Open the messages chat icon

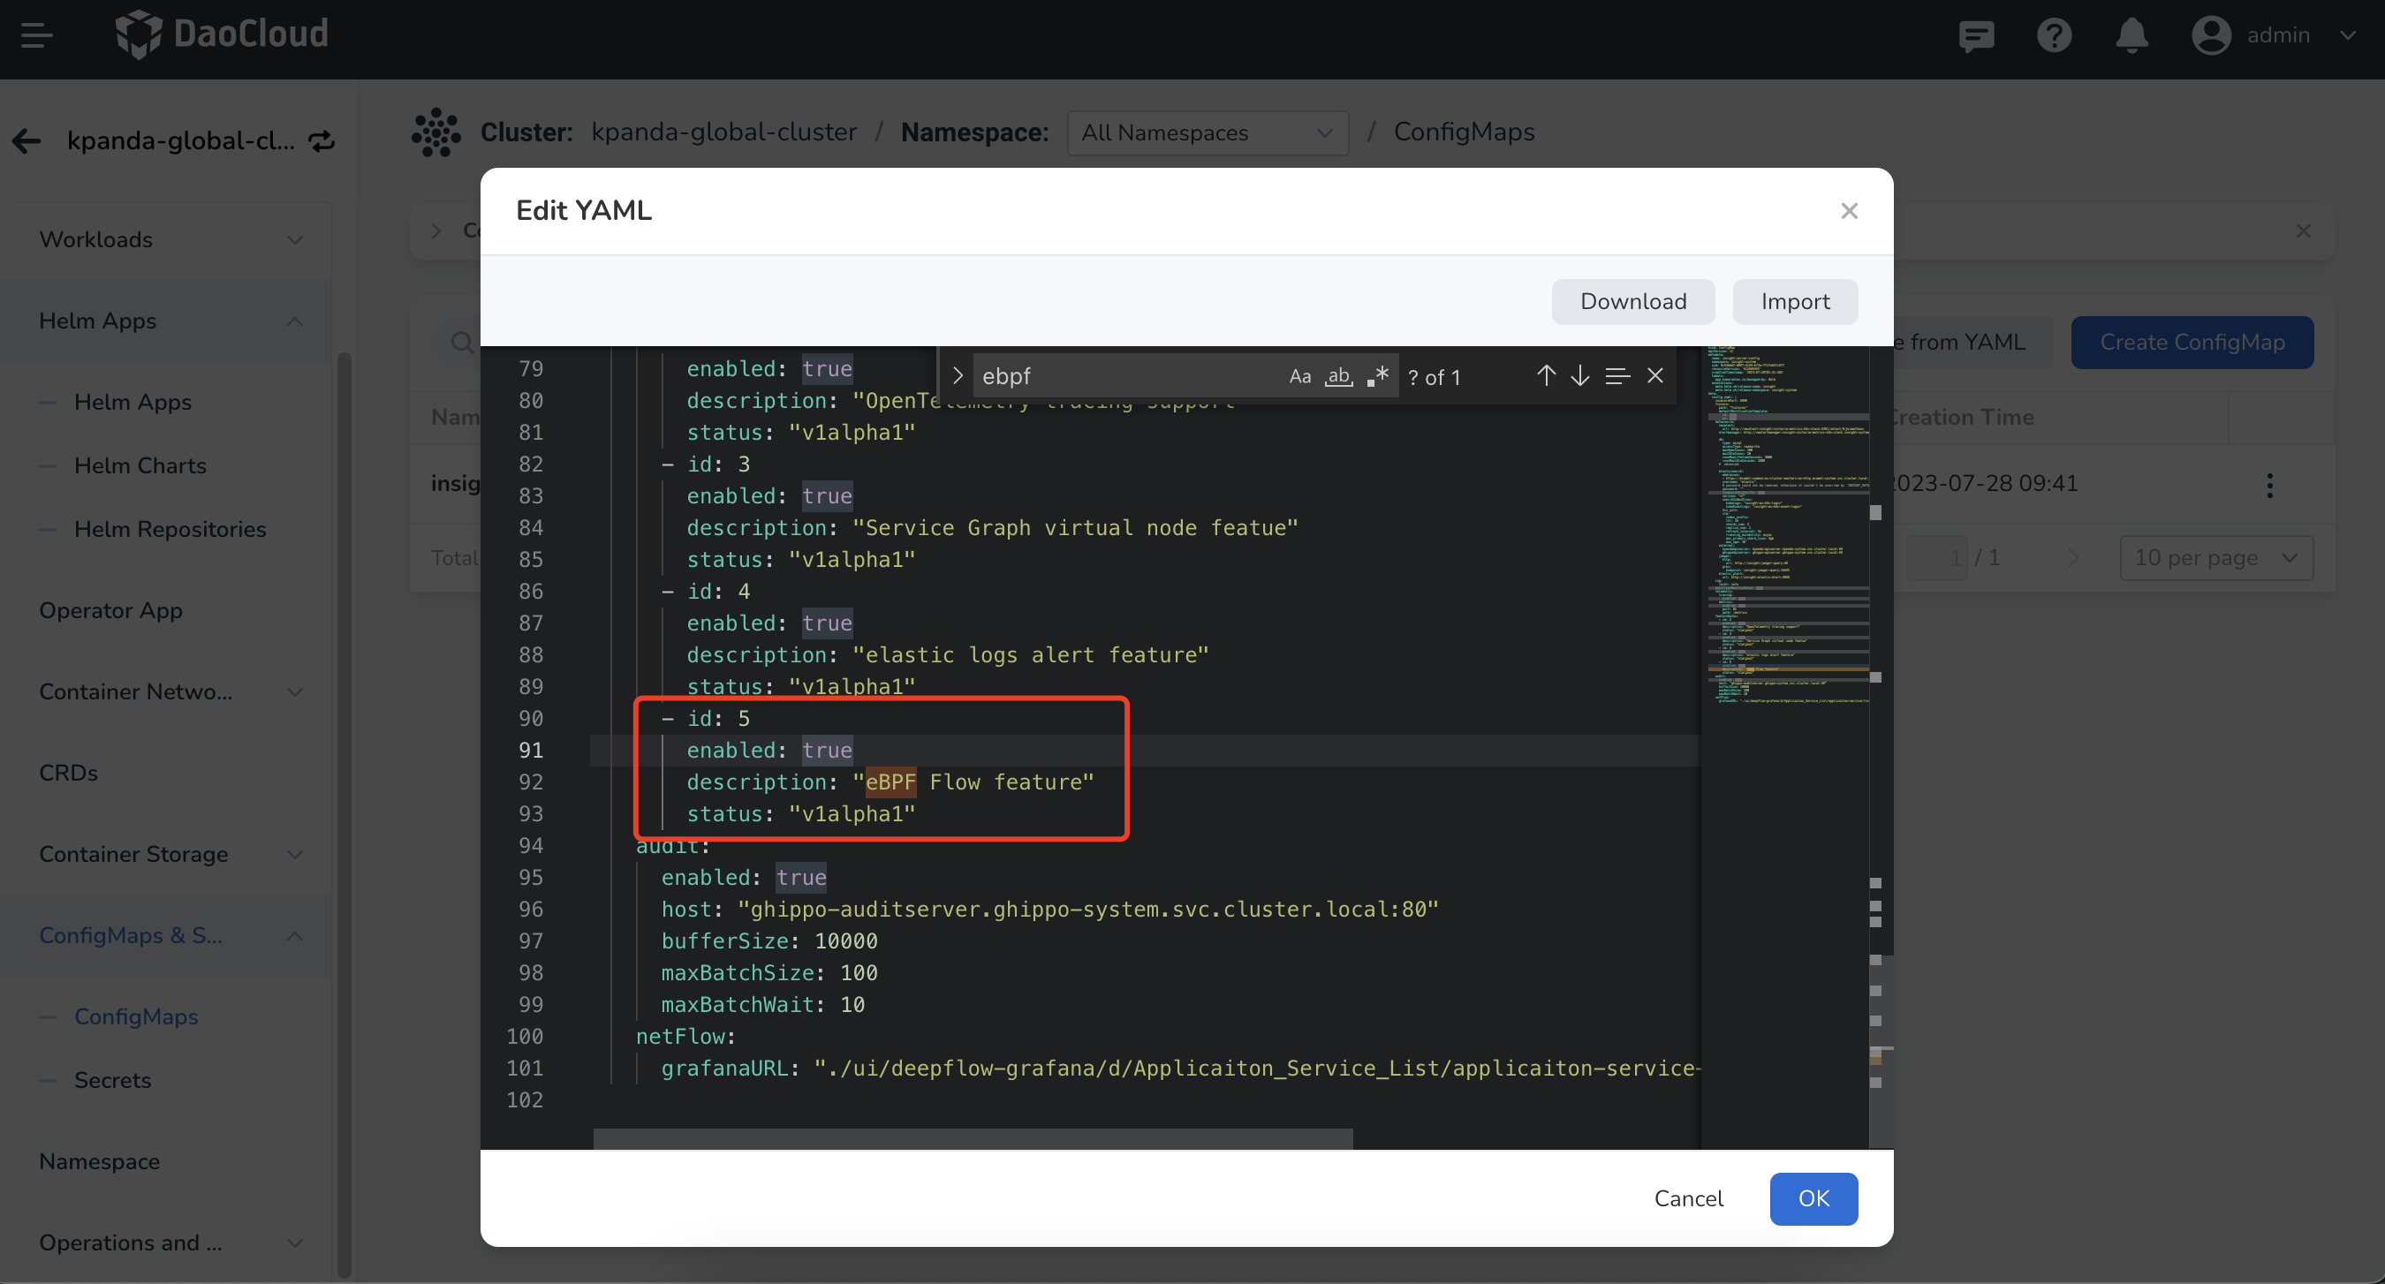tap(1976, 35)
